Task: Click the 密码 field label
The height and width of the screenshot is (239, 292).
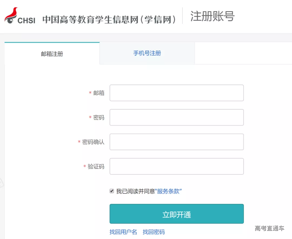Action: tap(99, 118)
